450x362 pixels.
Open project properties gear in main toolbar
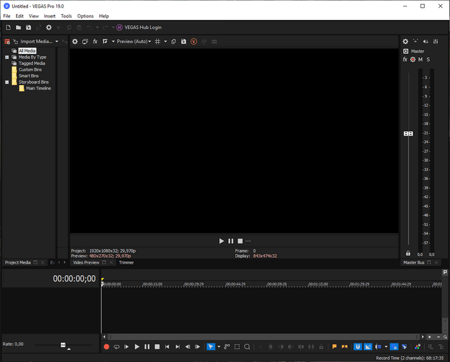(49, 27)
